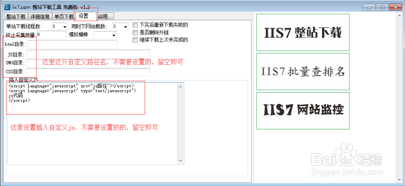Image resolution: width=405 pixels, height=186 pixels.
Task: Click the 同时下网站载数 label
Action: coord(90,27)
